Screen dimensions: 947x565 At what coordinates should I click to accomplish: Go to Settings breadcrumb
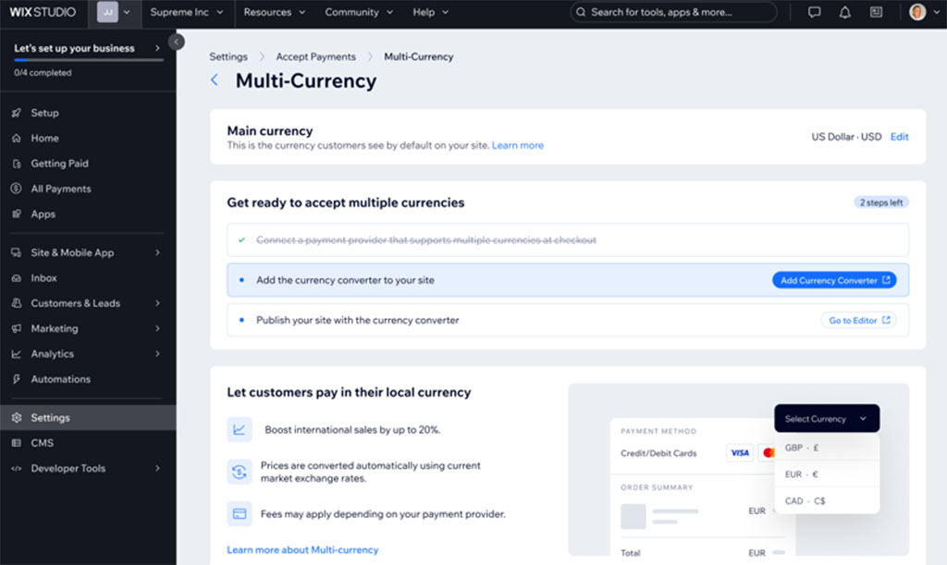(228, 56)
